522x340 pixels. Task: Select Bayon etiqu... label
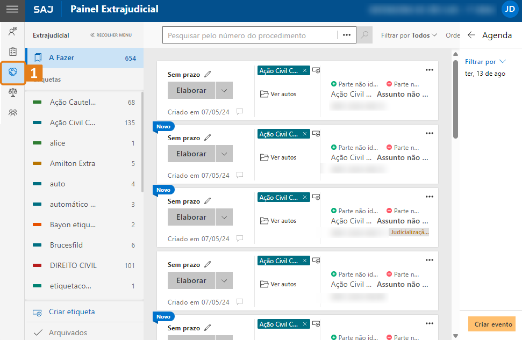(x=84, y=225)
